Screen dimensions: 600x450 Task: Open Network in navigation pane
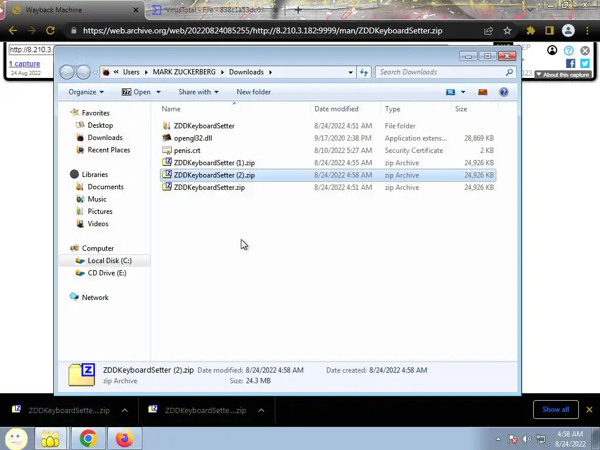coord(95,297)
